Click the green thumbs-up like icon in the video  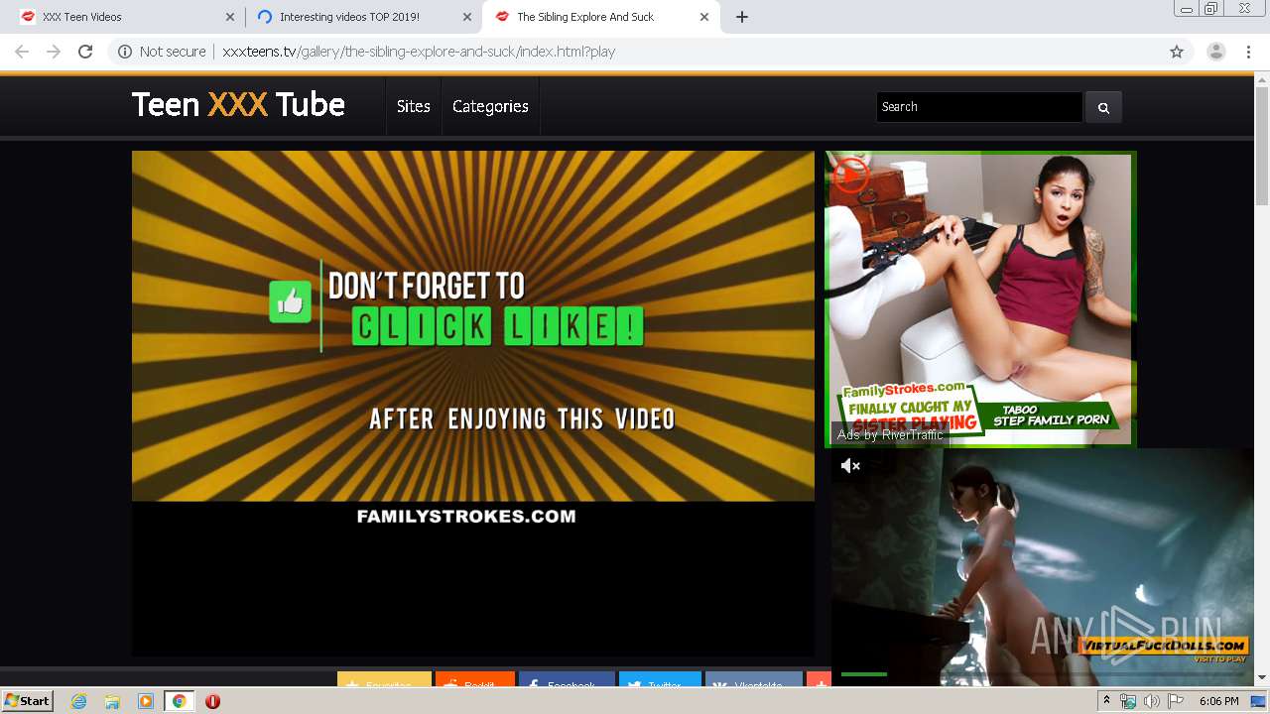(x=290, y=302)
